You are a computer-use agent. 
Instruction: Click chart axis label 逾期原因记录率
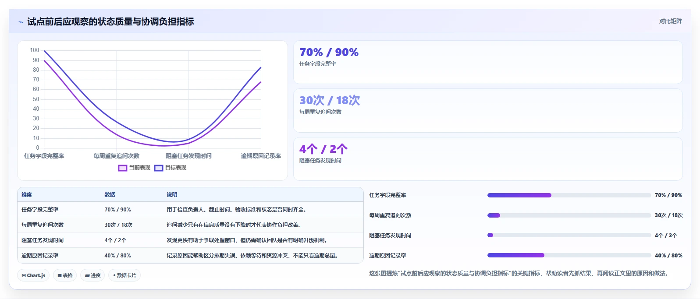261,156
